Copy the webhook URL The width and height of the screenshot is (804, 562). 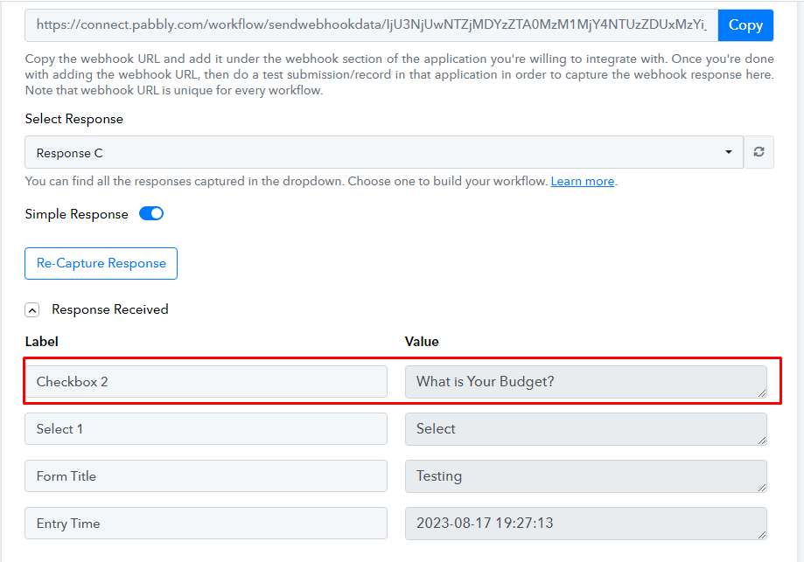point(745,25)
